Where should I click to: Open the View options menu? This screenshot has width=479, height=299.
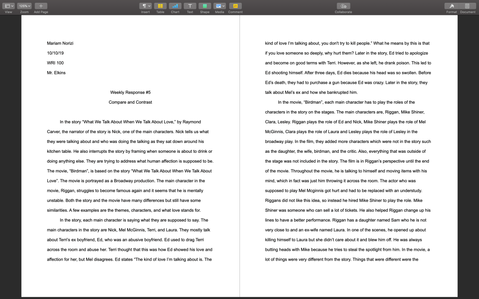[8, 6]
